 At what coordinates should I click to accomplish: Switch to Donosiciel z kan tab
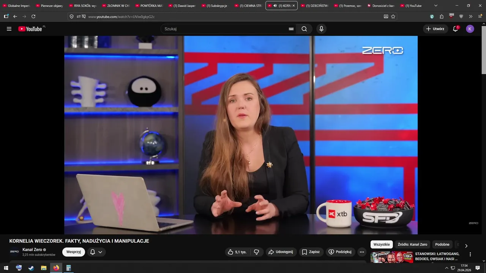click(x=380, y=6)
